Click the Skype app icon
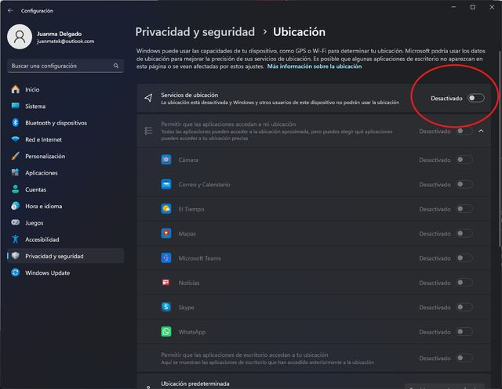The image size is (502, 389). tap(166, 308)
